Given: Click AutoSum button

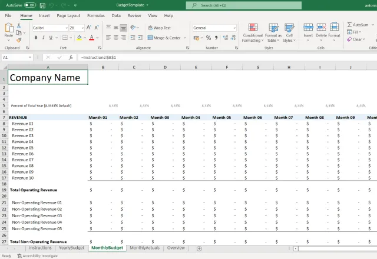Looking at the screenshot, I should click(x=358, y=25).
